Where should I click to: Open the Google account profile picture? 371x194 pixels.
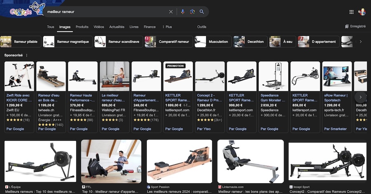coord(362,12)
